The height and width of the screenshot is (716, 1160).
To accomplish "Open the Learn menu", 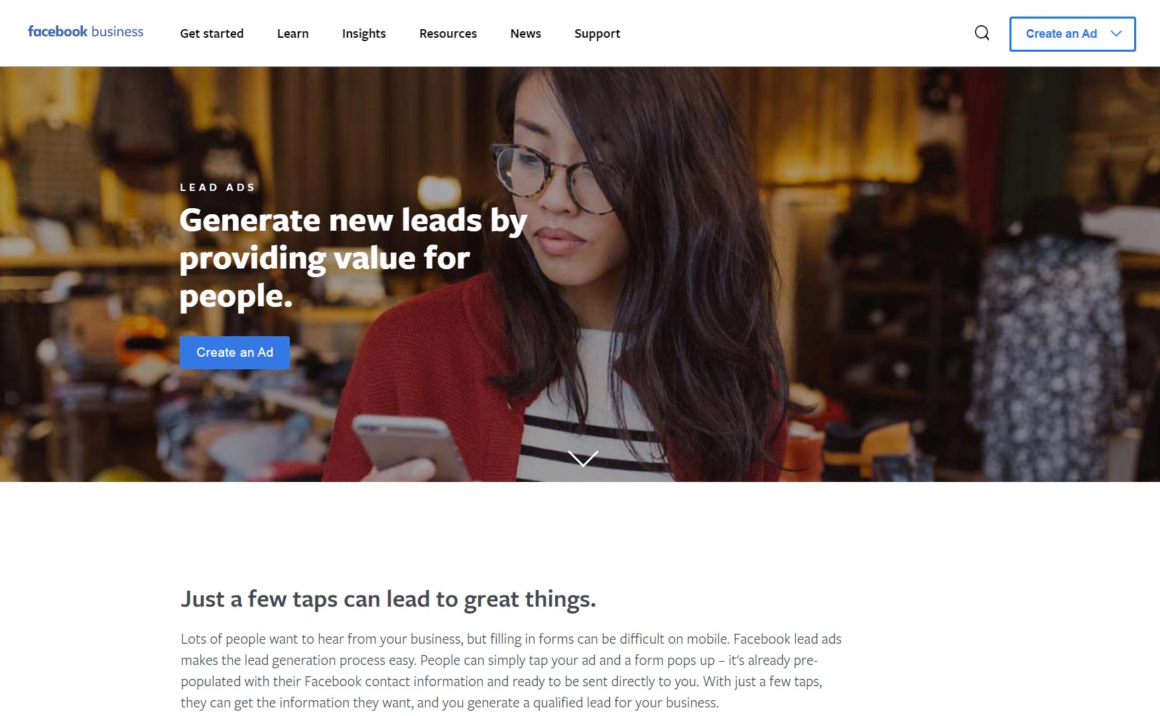I will (x=292, y=33).
